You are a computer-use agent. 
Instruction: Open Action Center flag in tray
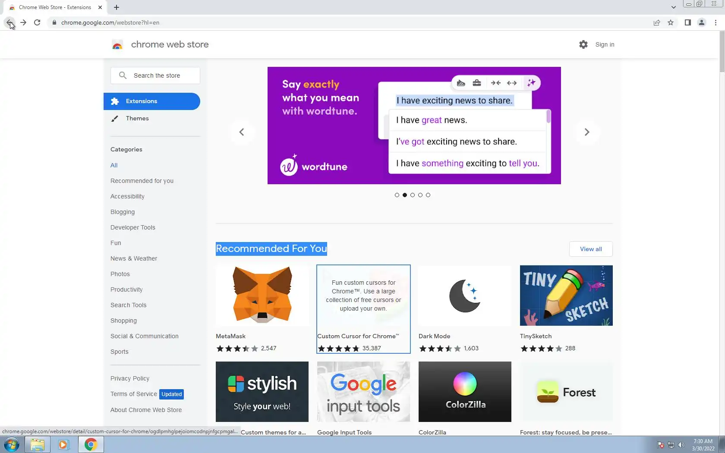click(661, 445)
